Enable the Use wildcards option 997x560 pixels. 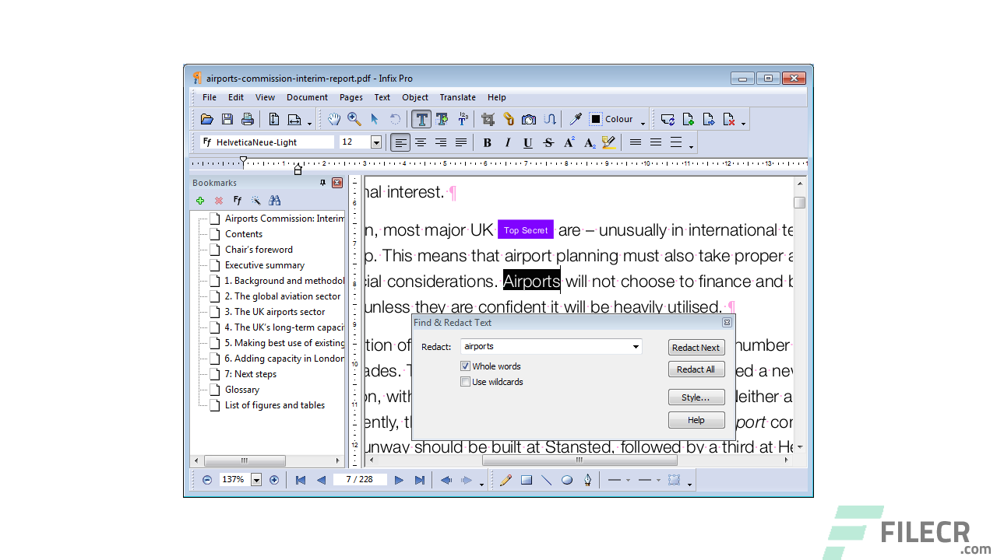click(465, 381)
